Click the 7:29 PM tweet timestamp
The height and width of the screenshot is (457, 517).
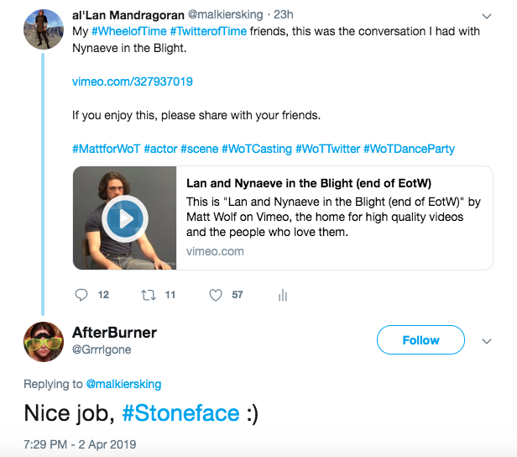79,444
